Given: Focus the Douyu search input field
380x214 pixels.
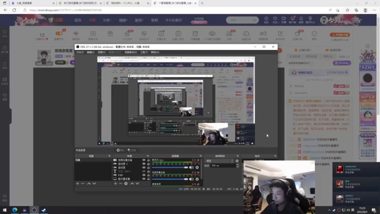Looking at the screenshot, I should [240, 20].
